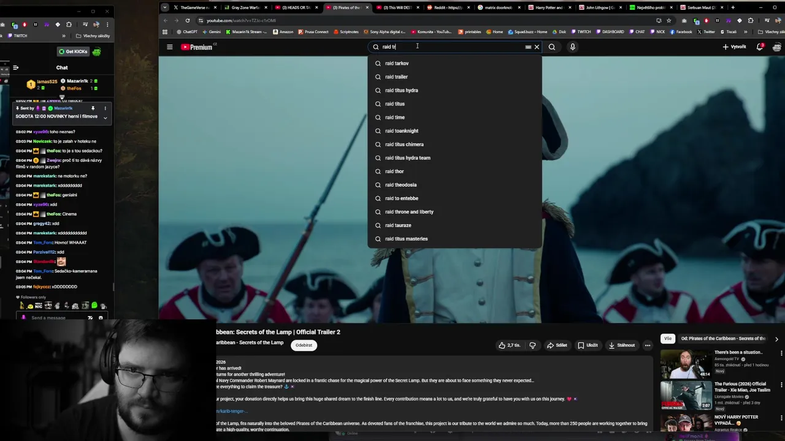Open pinned message options three dots
Screen dimensions: 785x441
pyautogui.click(x=105, y=108)
